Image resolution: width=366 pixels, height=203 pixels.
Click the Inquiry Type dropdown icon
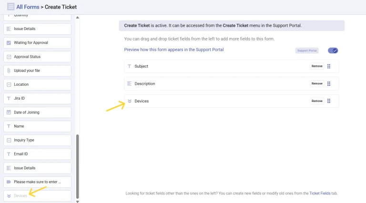pos(9,140)
